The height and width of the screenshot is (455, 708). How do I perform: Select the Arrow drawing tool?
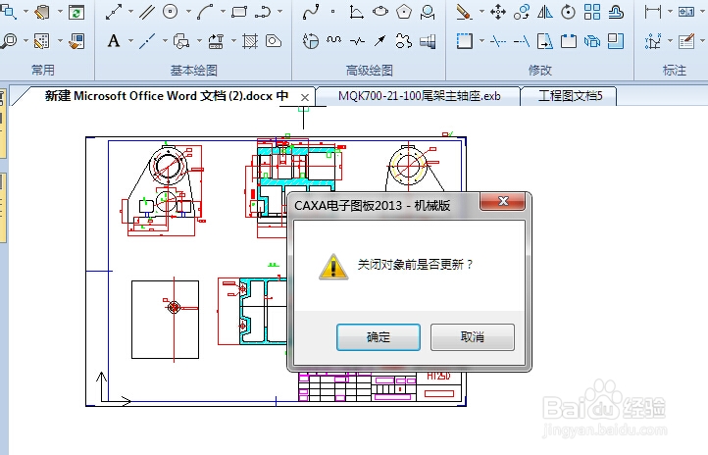[380, 41]
